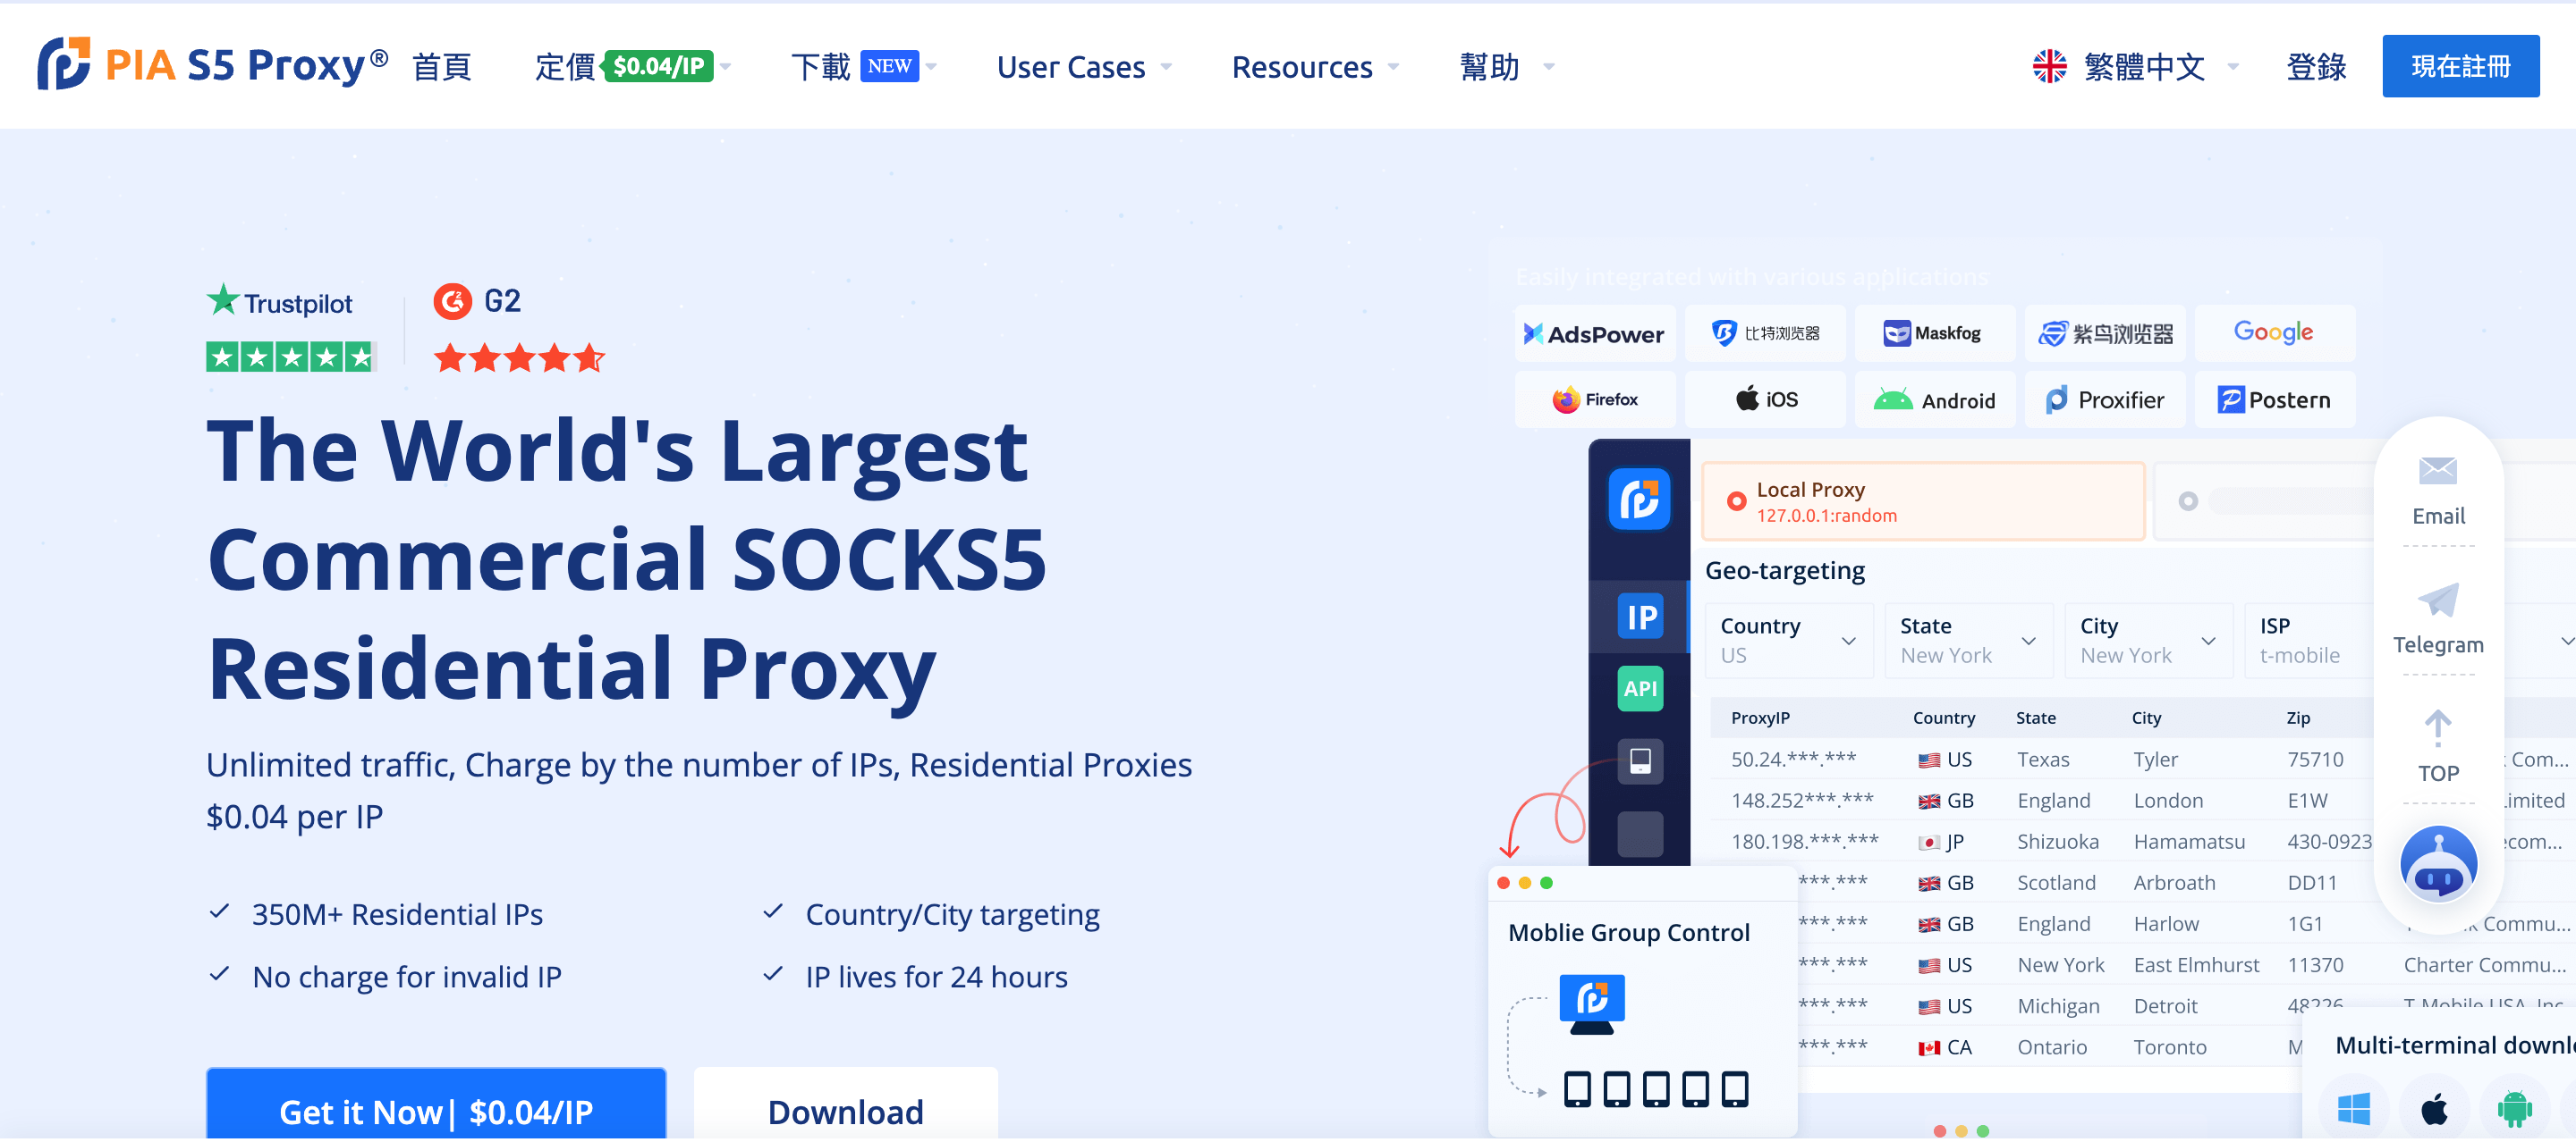The height and width of the screenshot is (1142, 2576).
Task: Click the IP sidebar icon in app preview
Action: coord(1640,617)
